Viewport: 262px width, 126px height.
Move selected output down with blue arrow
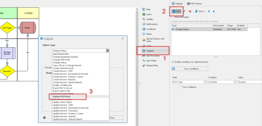pyautogui.click(x=214, y=11)
